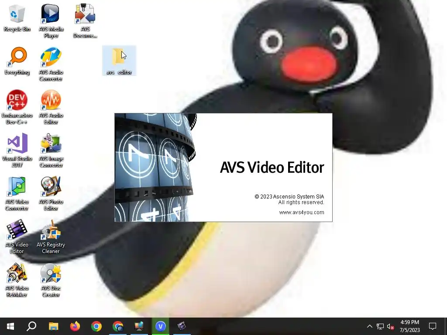
Task: Launch AVS Media Player shortcut
Action: (51, 21)
